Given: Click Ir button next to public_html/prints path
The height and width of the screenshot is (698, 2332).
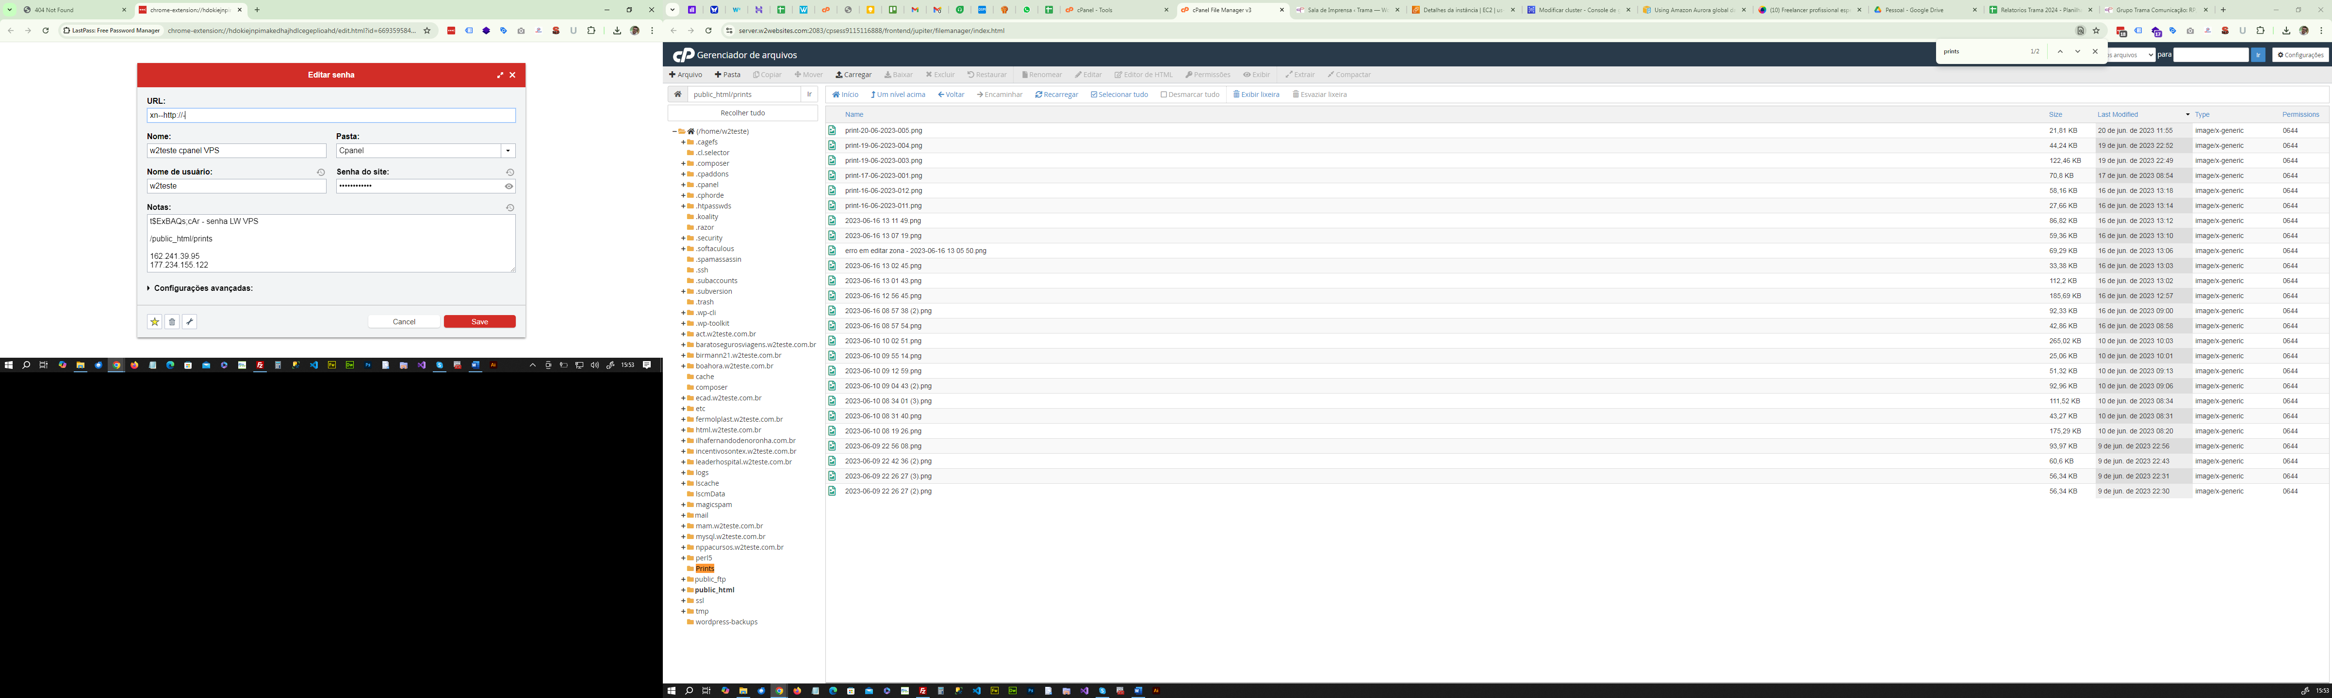Looking at the screenshot, I should click(x=809, y=95).
